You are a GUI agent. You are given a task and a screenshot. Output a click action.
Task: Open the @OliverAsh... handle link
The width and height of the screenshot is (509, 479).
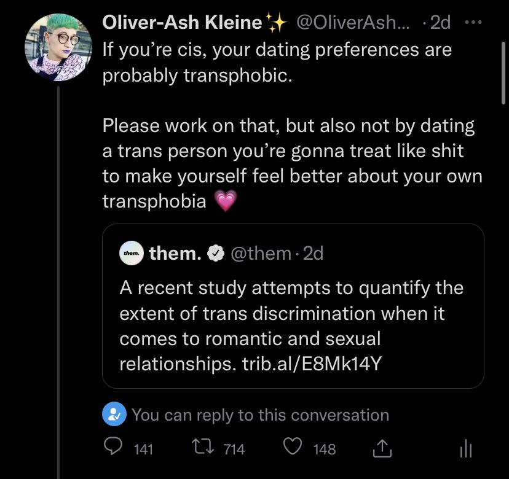tap(353, 22)
